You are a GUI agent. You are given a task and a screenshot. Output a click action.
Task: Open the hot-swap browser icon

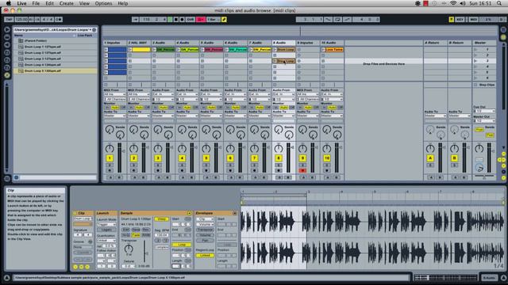7,75
